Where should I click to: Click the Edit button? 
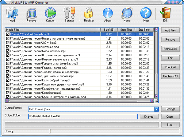170,58
